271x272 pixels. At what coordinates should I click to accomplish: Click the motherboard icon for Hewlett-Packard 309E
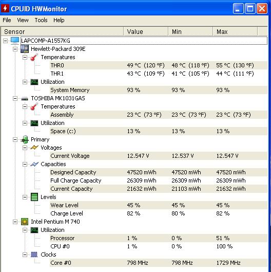[x=25, y=49]
